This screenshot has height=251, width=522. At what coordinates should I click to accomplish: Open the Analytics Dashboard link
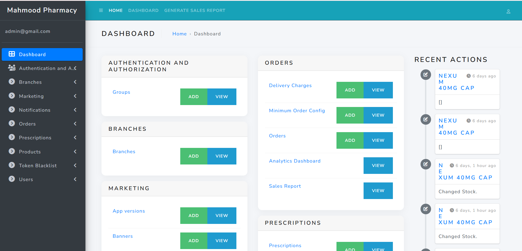click(x=295, y=161)
